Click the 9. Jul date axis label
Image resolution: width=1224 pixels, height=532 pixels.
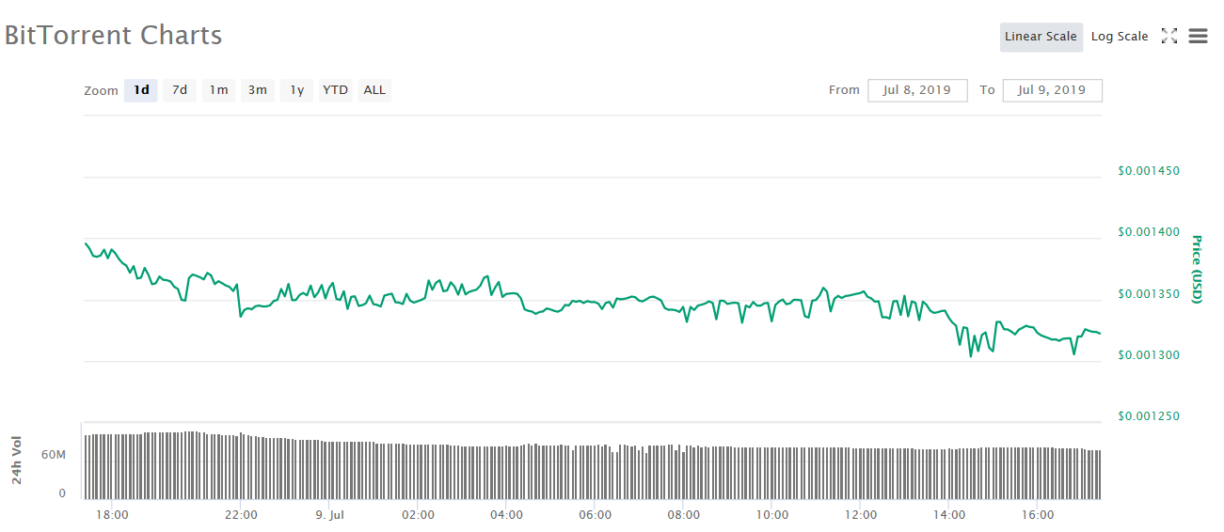(332, 514)
